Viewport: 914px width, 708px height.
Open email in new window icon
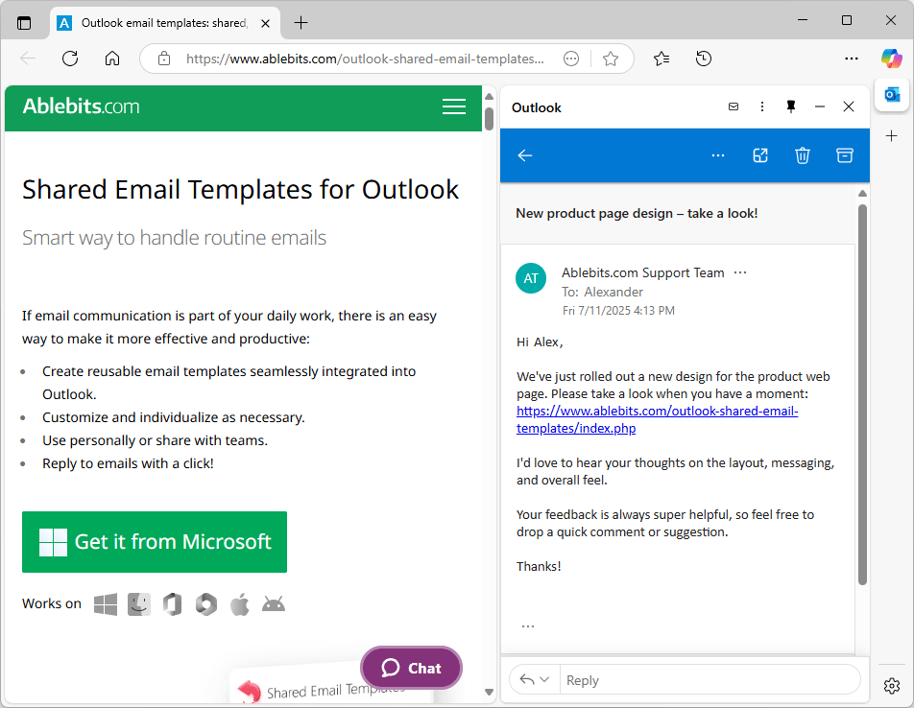click(x=760, y=155)
